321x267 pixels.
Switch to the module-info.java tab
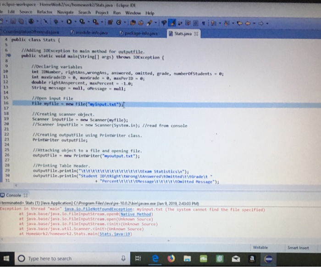point(89,33)
